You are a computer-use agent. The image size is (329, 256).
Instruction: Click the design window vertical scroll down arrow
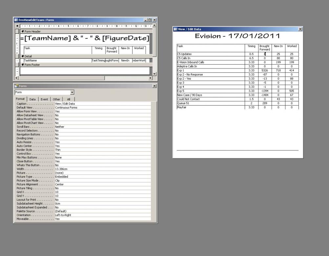(x=154, y=74)
